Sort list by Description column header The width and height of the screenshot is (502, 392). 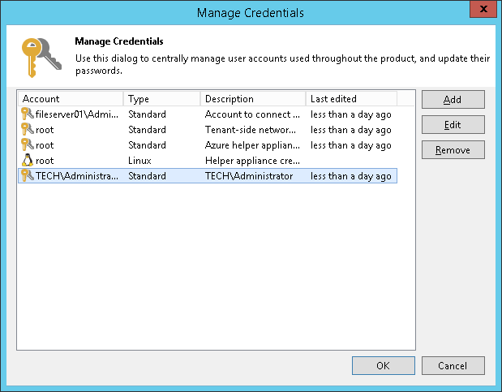pos(252,99)
